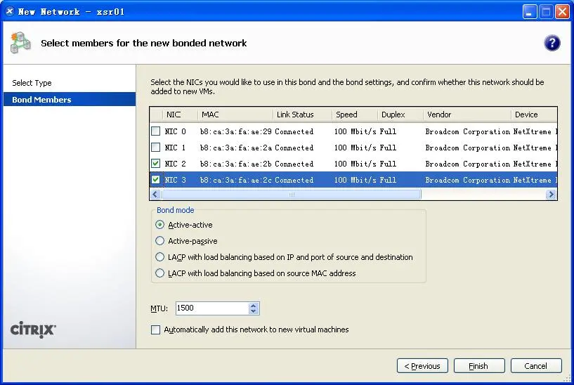
Task: Sort by Speed column header
Action: click(355, 115)
